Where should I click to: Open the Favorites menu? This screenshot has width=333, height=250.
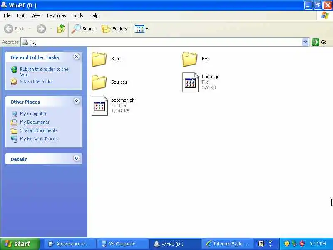[57, 15]
